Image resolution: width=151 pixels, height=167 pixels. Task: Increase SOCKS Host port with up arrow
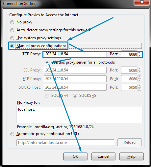(139, 86)
